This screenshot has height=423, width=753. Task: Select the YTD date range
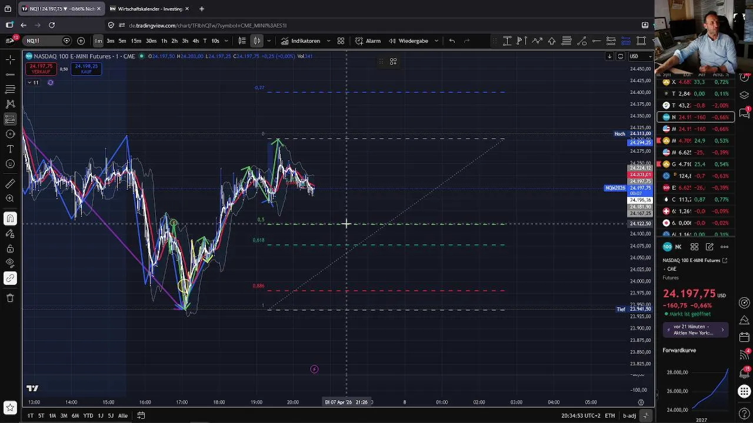click(x=88, y=415)
